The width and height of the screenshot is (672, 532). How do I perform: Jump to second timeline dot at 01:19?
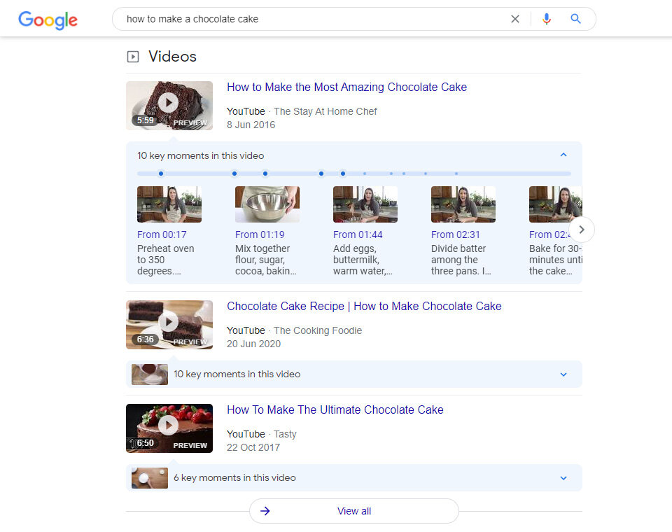(234, 174)
